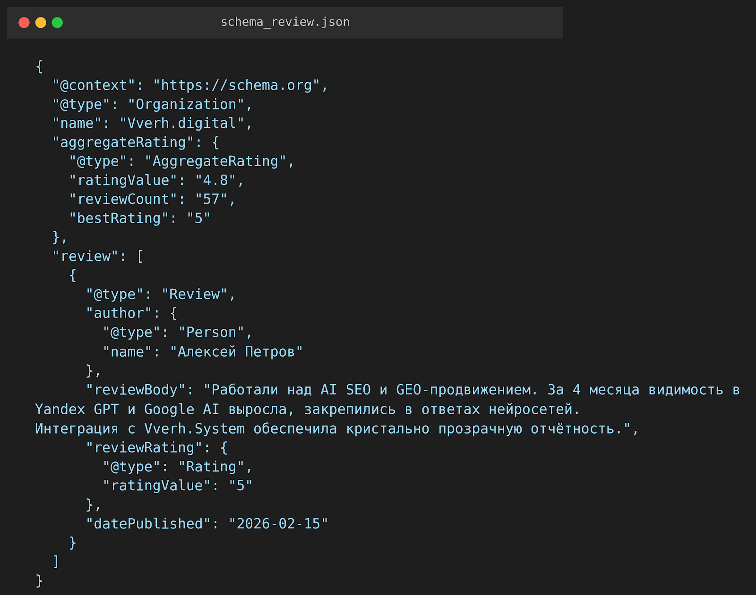
Task: Click the Vverh.System text in review body
Action: [x=194, y=428]
